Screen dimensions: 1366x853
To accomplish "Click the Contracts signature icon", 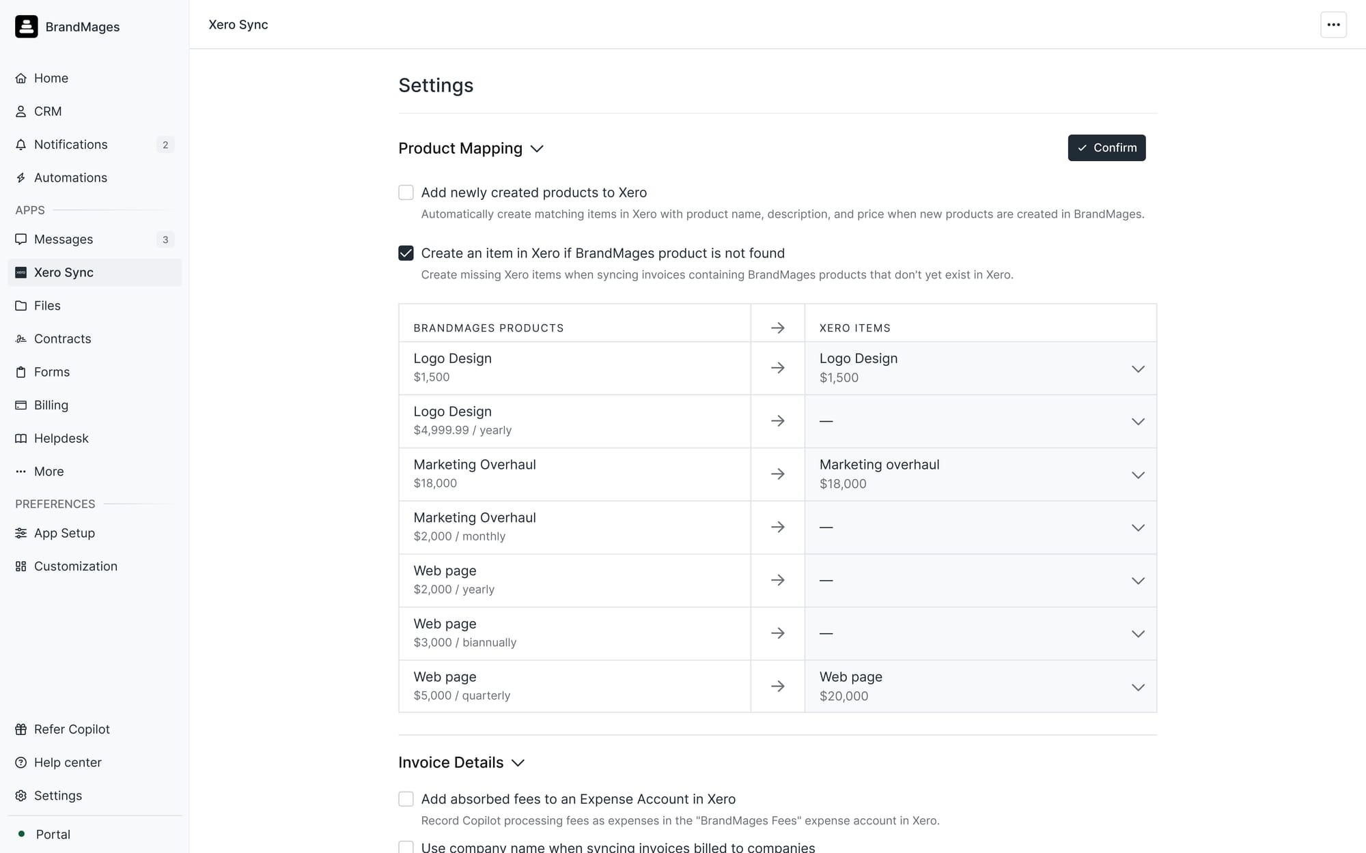I will pyautogui.click(x=21, y=339).
